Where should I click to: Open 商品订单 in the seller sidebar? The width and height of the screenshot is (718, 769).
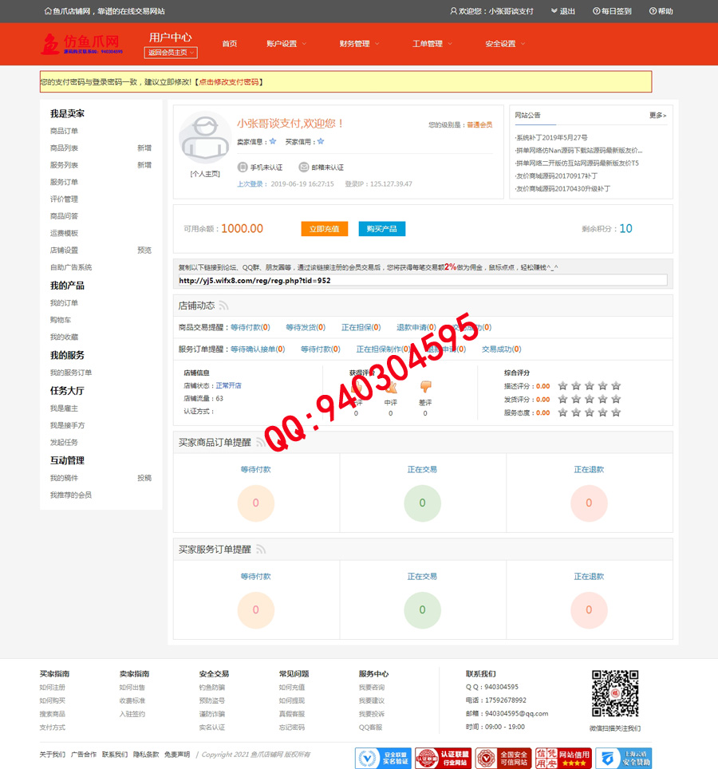coord(65,131)
